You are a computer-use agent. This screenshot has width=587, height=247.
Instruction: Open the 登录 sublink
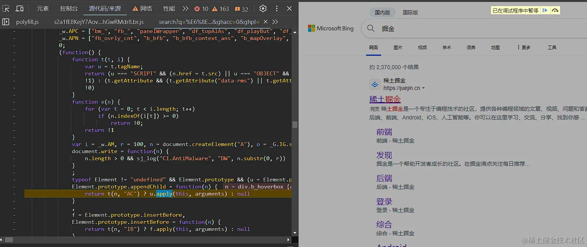pos(384,201)
